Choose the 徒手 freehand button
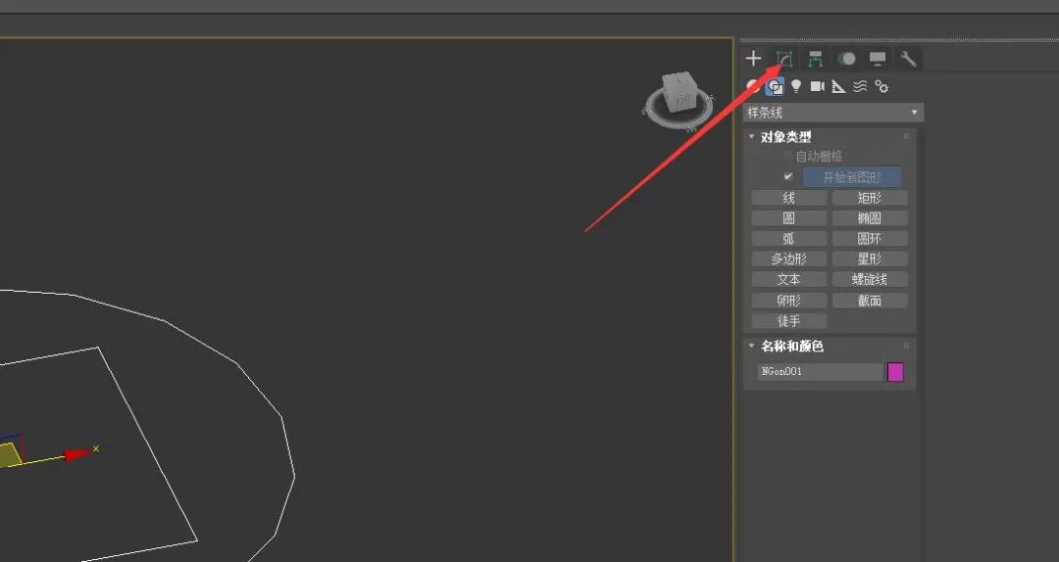Viewport: 1059px width, 562px height. (788, 321)
